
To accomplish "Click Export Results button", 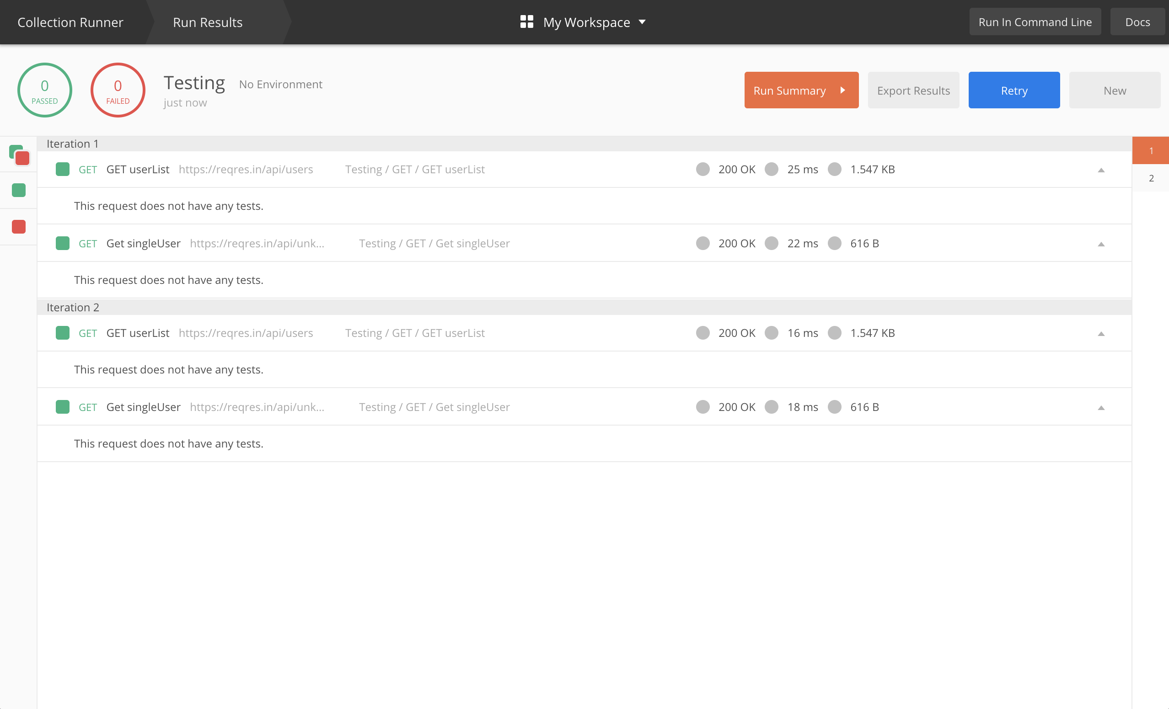I will [x=913, y=90].
